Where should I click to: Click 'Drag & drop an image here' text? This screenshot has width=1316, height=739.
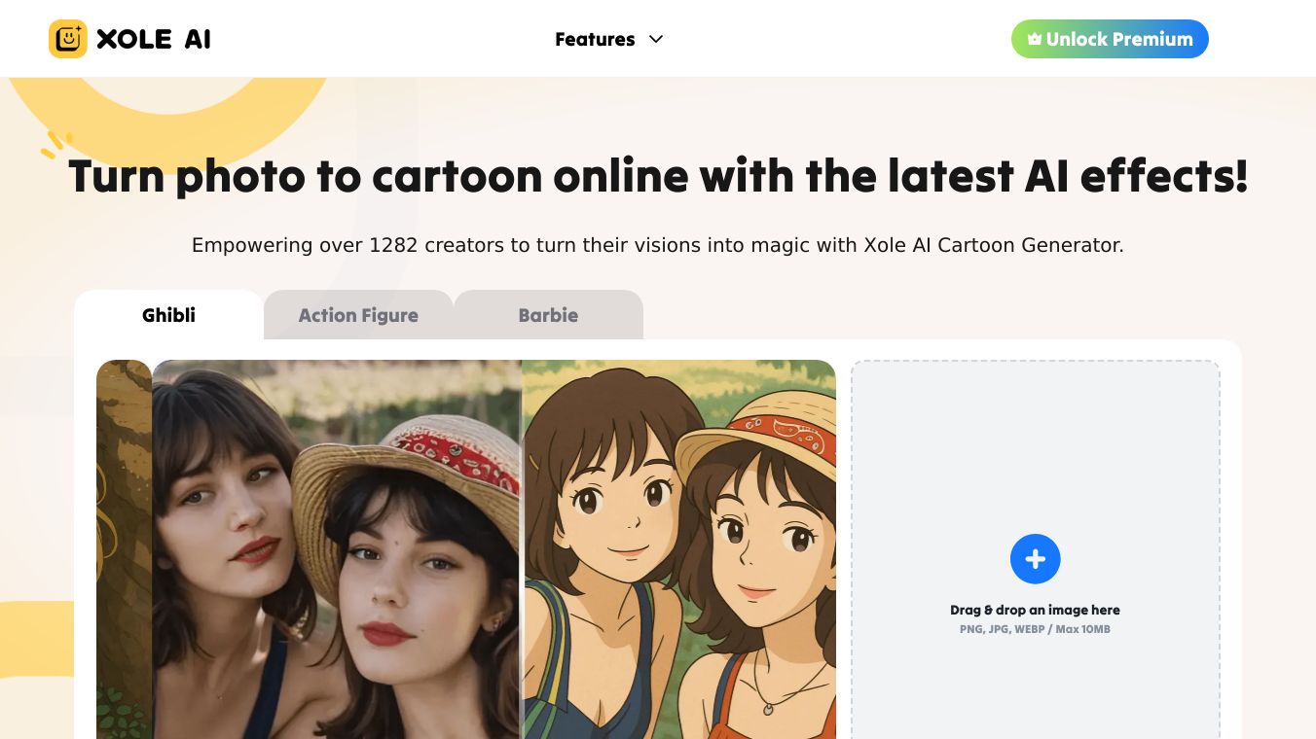[x=1035, y=610]
